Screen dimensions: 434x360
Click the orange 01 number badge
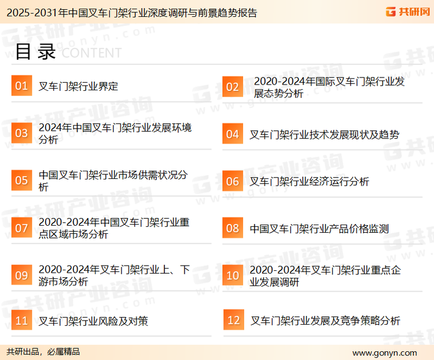point(21,86)
